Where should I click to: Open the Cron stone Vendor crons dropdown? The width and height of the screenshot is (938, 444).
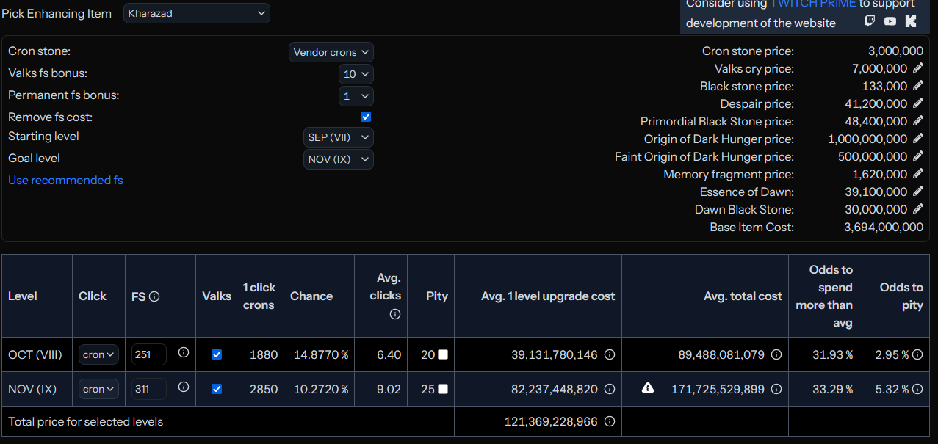(x=331, y=52)
